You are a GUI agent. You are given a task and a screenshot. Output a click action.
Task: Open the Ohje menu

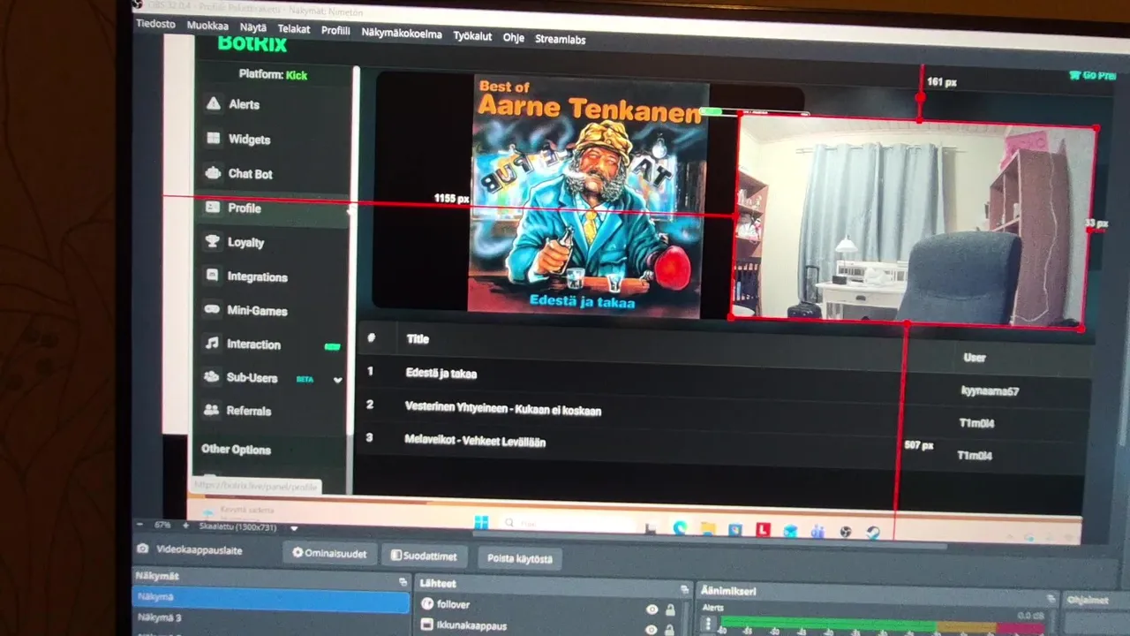coord(514,38)
